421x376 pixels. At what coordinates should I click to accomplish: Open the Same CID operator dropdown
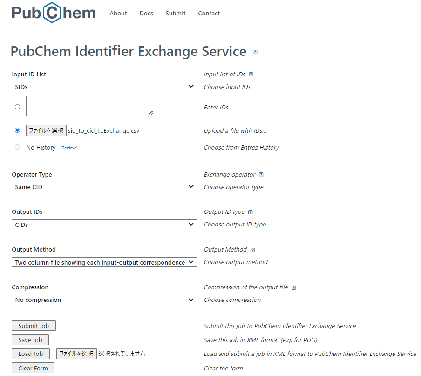tap(104, 186)
